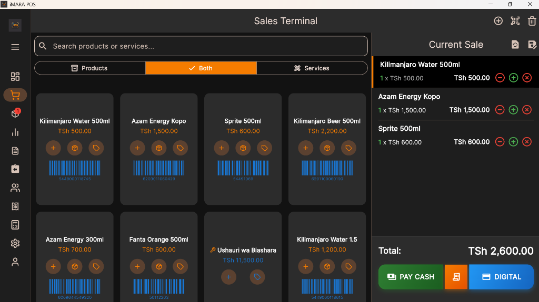Increase quantity of Azam Energy Kopo in sale
Viewport: 539px width, 302px height.
pyautogui.click(x=513, y=110)
